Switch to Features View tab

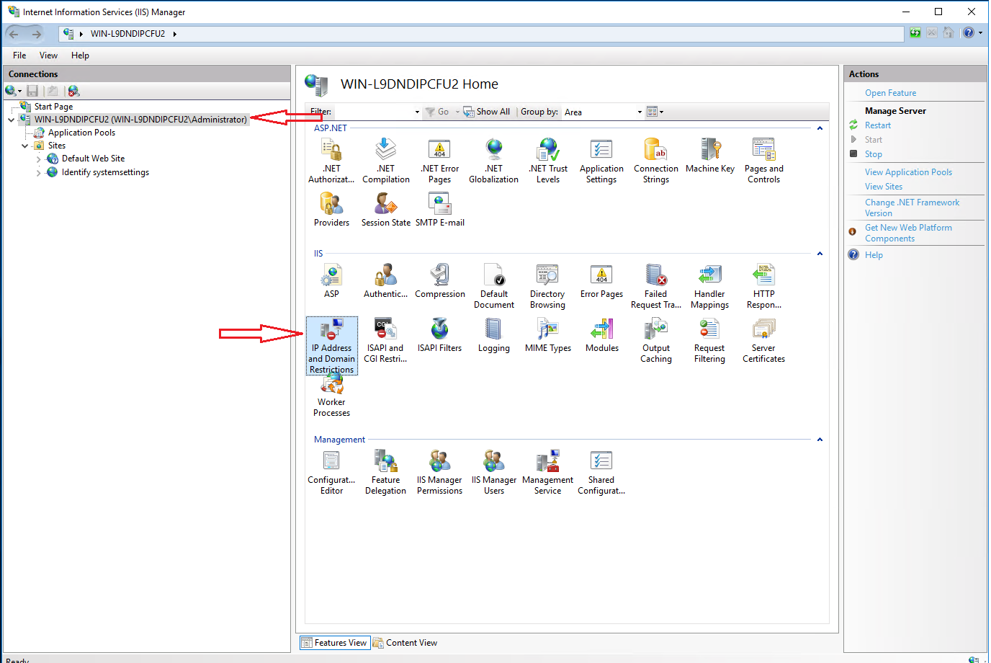(x=334, y=643)
